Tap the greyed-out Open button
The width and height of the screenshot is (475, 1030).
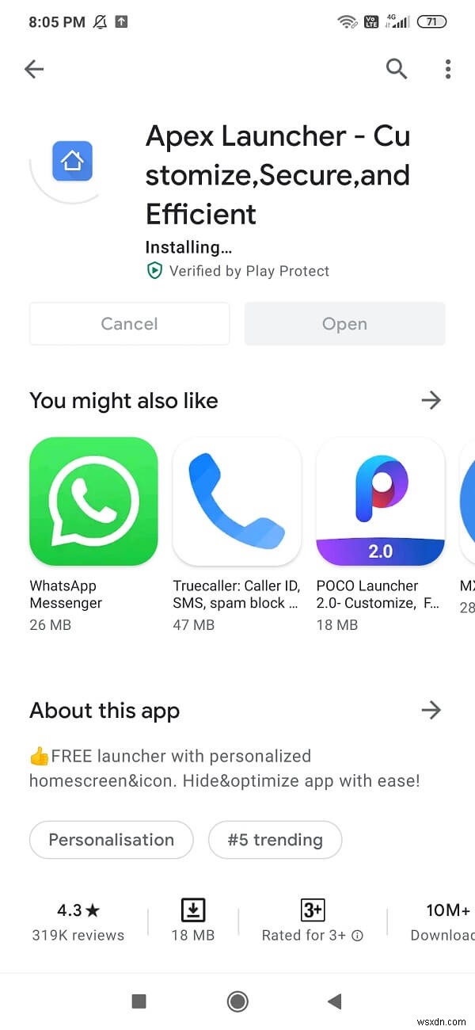click(344, 323)
